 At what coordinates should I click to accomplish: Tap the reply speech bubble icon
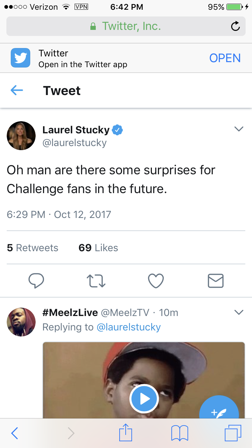tap(36, 281)
